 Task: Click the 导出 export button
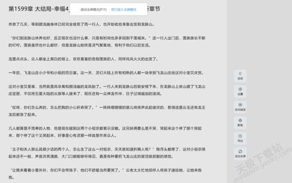tap(240, 138)
